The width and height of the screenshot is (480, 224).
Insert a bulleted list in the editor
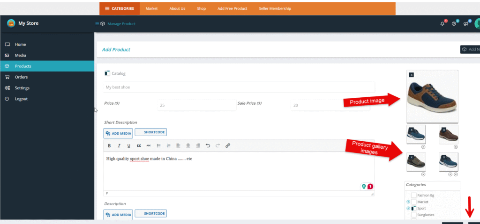click(x=158, y=146)
